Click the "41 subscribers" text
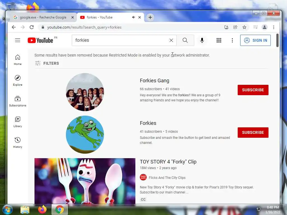The width and height of the screenshot is (287, 215). click(151, 132)
